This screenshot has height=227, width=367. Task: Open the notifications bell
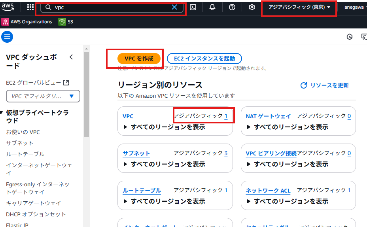pos(212,7)
